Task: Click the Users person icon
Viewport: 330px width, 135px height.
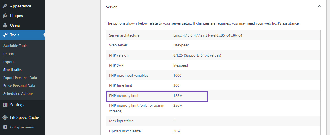Action: coord(5,25)
